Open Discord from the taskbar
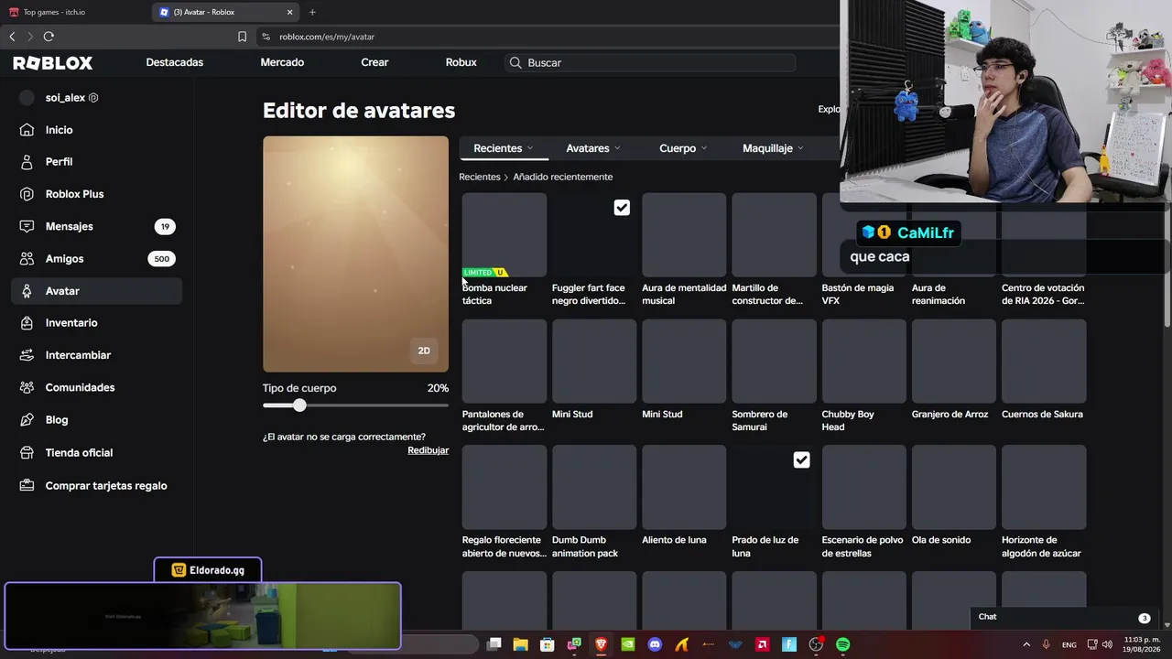The height and width of the screenshot is (659, 1172). coord(655,644)
